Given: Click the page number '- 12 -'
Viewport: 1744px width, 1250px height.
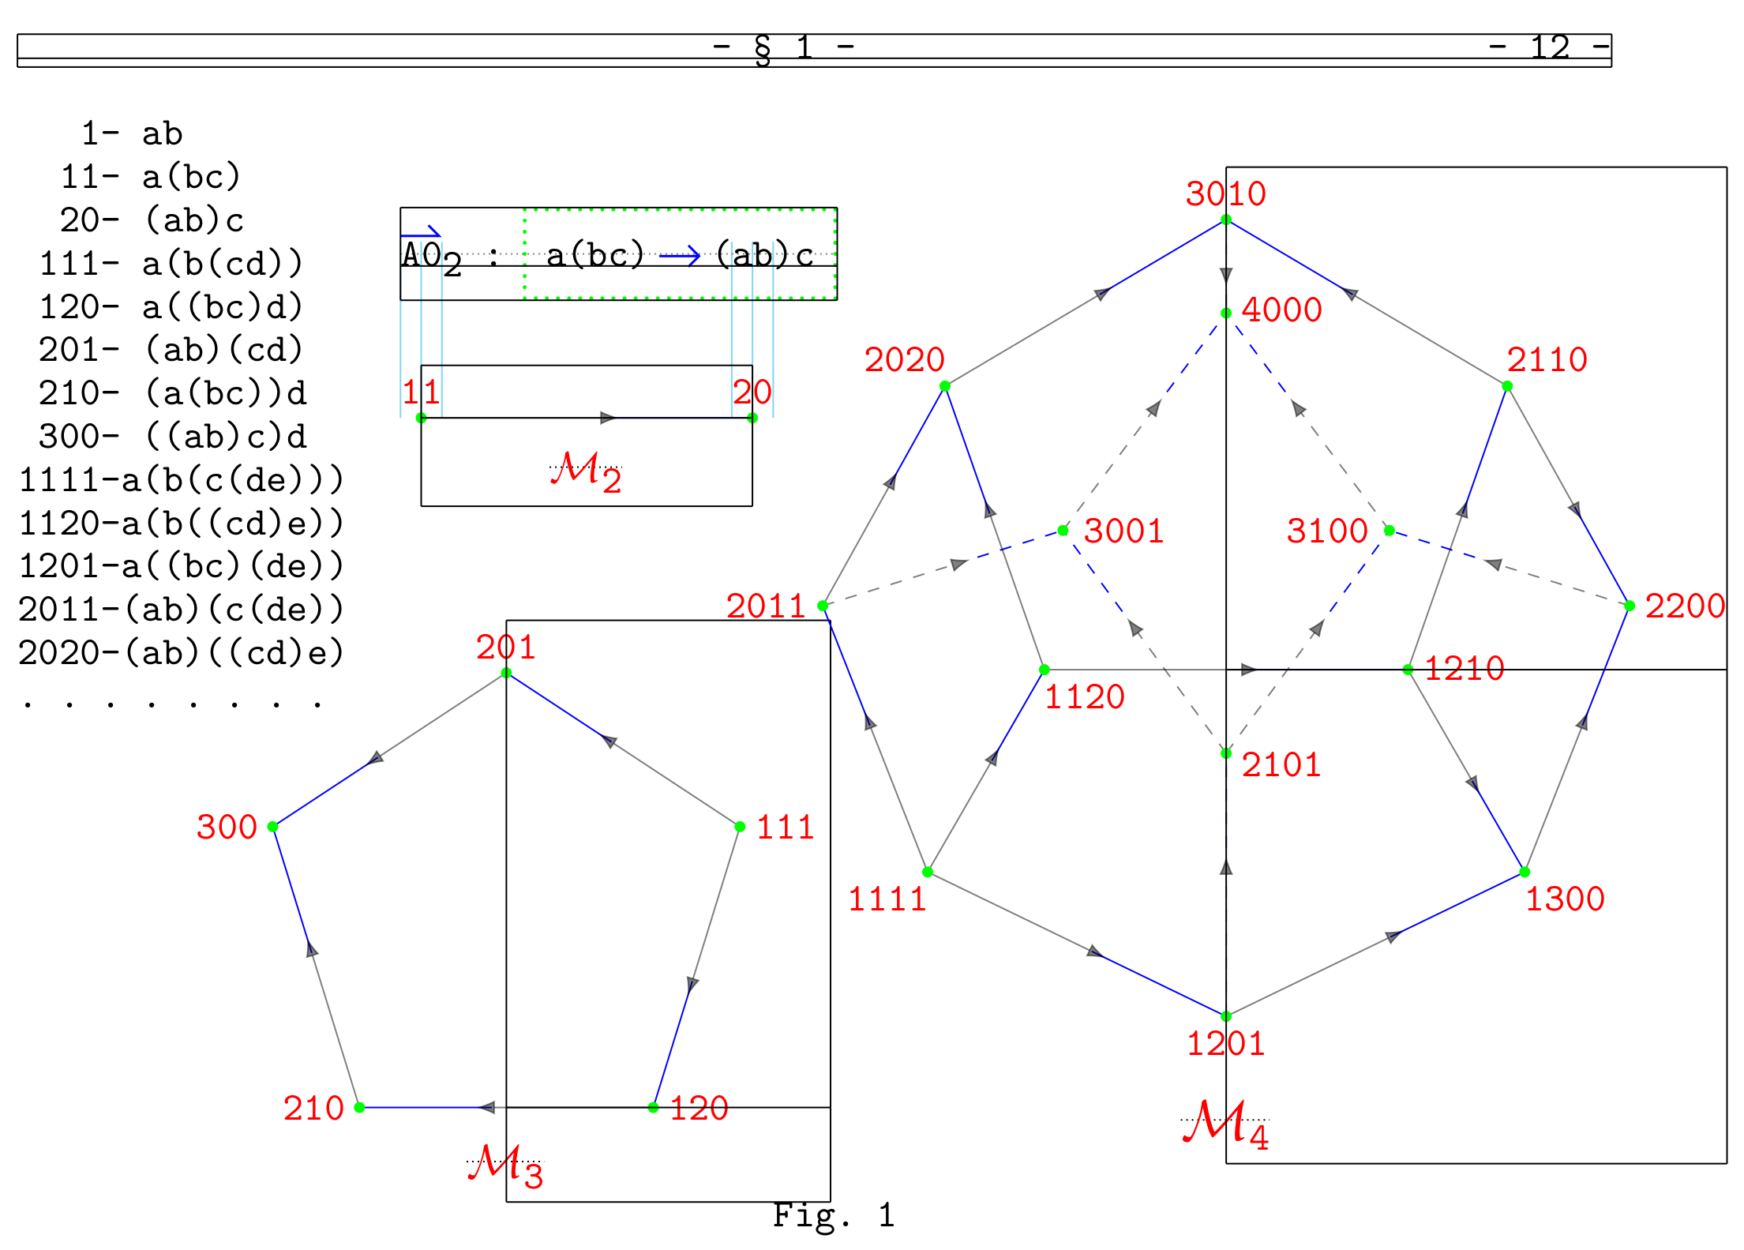Looking at the screenshot, I should click(1549, 48).
